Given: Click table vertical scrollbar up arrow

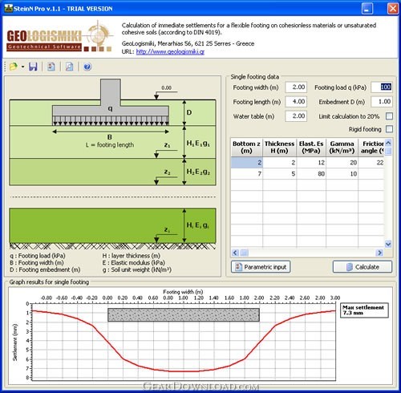Looking at the screenshot, I should [388, 143].
